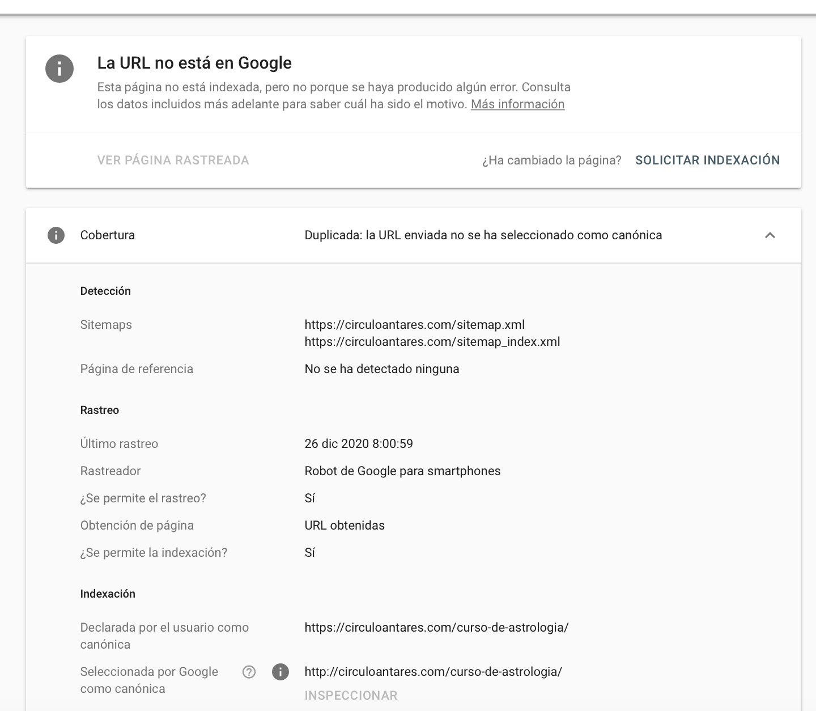
Task: Click the info icon next to Cobertura
Action: [x=56, y=235]
